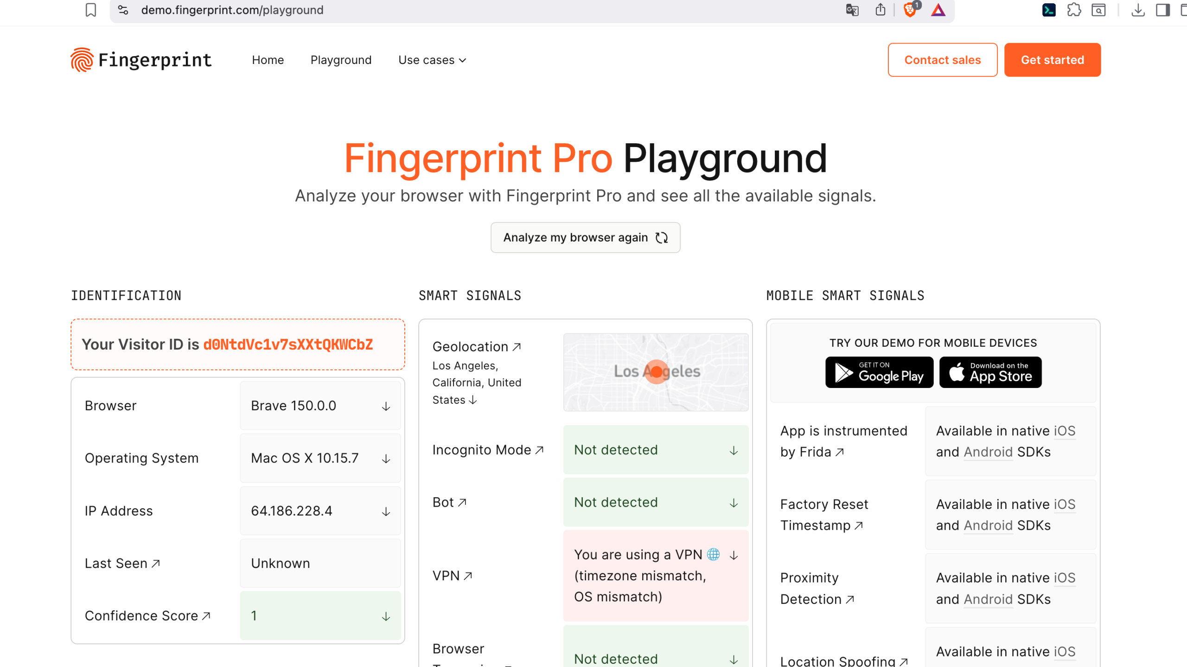
Task: Click the downloads arrow icon
Action: coord(1138,10)
